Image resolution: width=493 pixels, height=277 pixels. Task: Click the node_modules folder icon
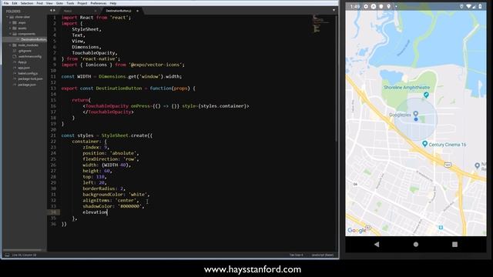click(15, 45)
